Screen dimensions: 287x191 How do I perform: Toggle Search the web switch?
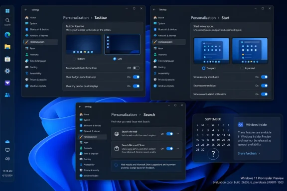pyautogui.click(x=170, y=134)
